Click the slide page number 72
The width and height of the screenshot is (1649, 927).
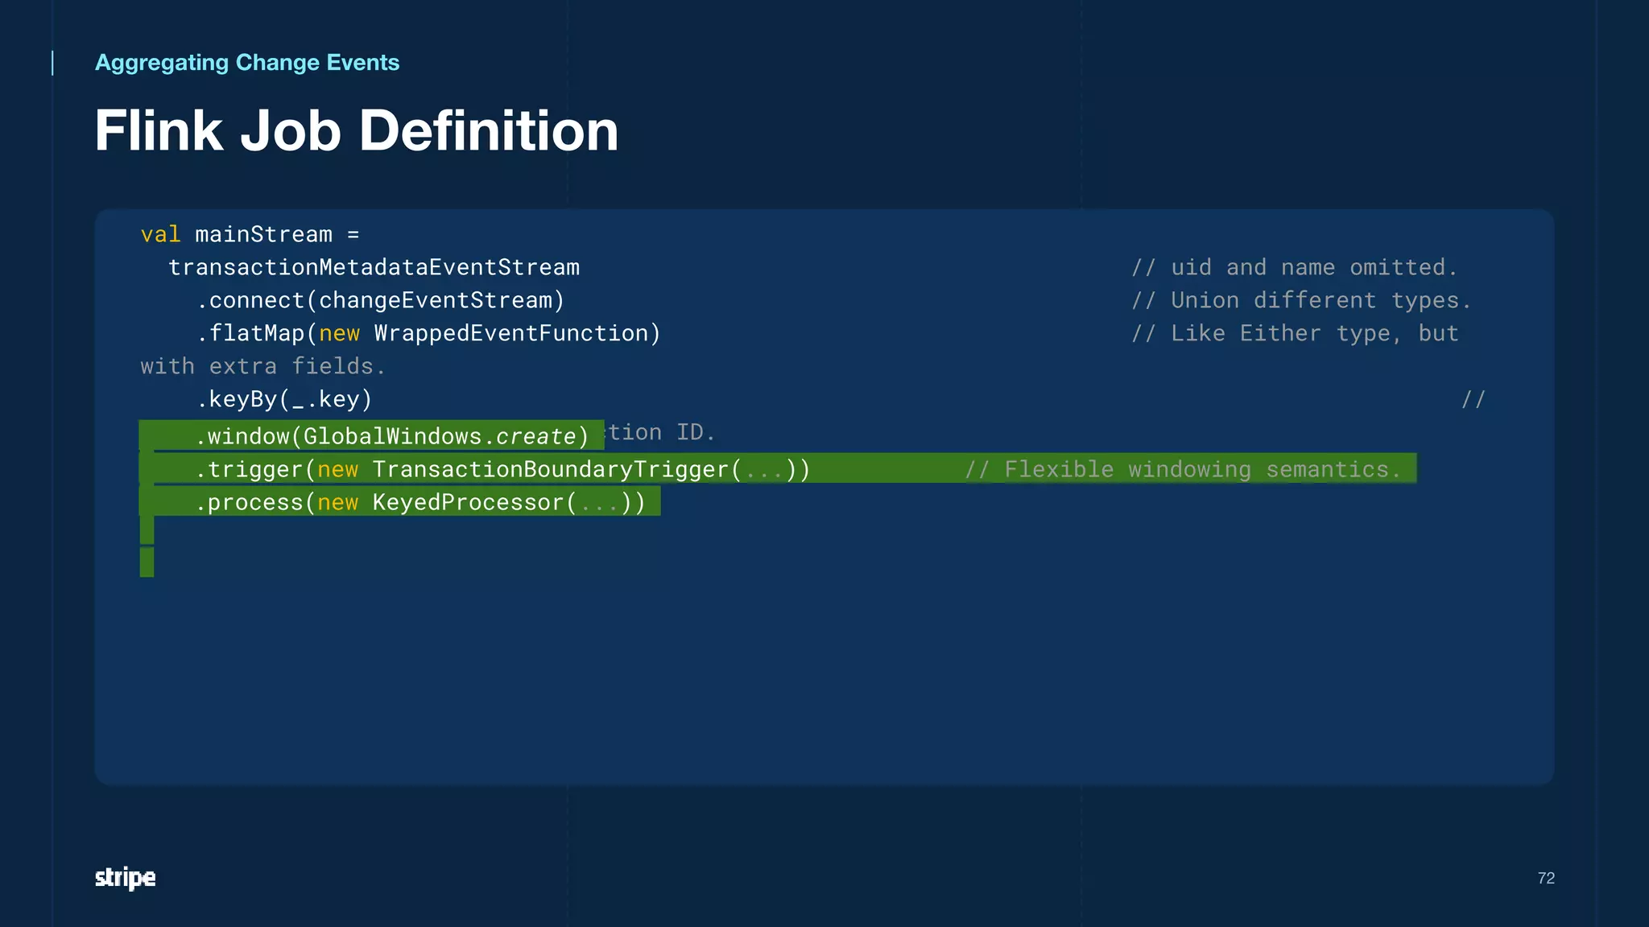click(x=1546, y=878)
